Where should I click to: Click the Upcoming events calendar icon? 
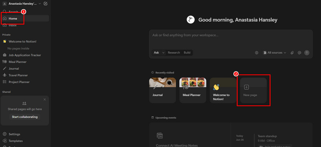tap(152, 118)
